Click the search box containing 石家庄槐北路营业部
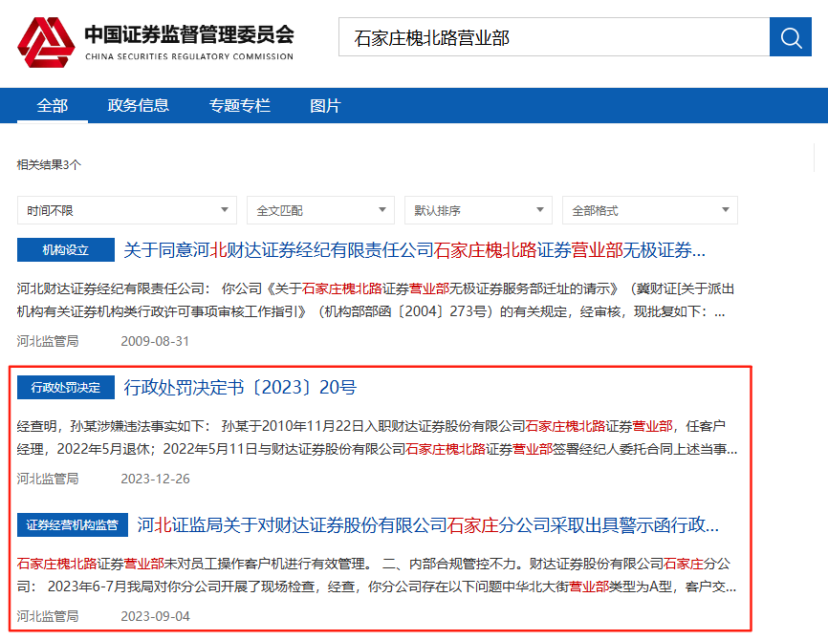This screenshot has height=640, width=828. coord(554,37)
